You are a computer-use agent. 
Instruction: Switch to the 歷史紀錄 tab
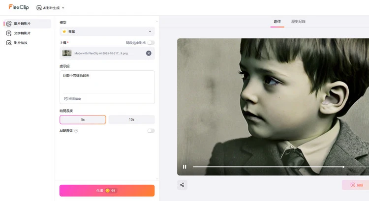(x=298, y=22)
